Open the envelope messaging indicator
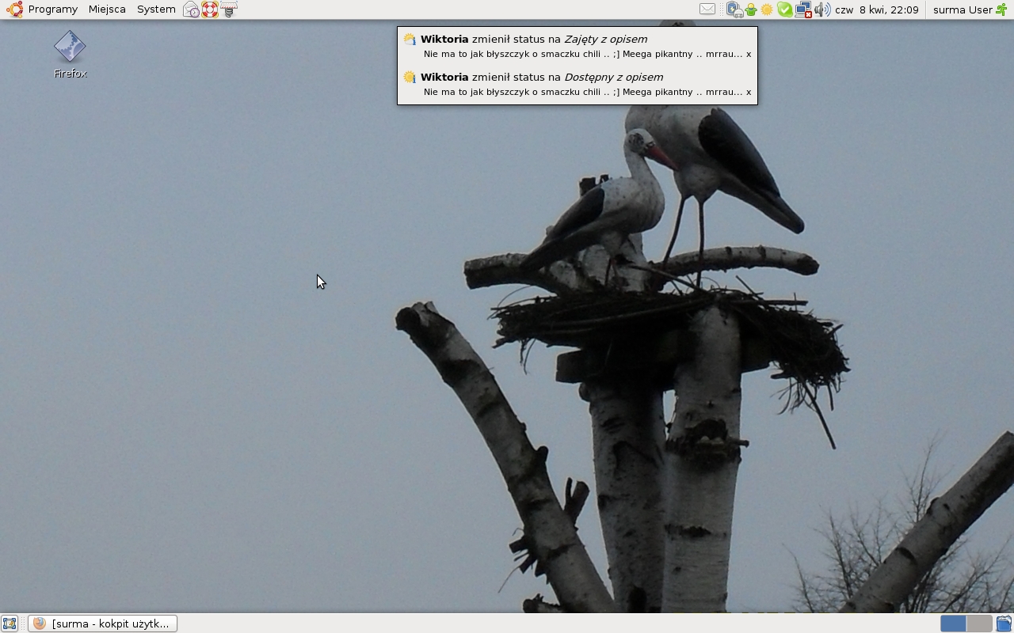Viewport: 1014px width, 633px height. (x=707, y=9)
